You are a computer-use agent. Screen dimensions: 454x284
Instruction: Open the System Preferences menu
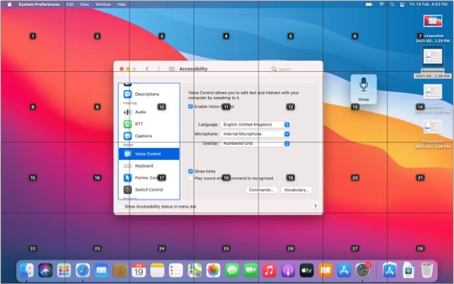[39, 5]
